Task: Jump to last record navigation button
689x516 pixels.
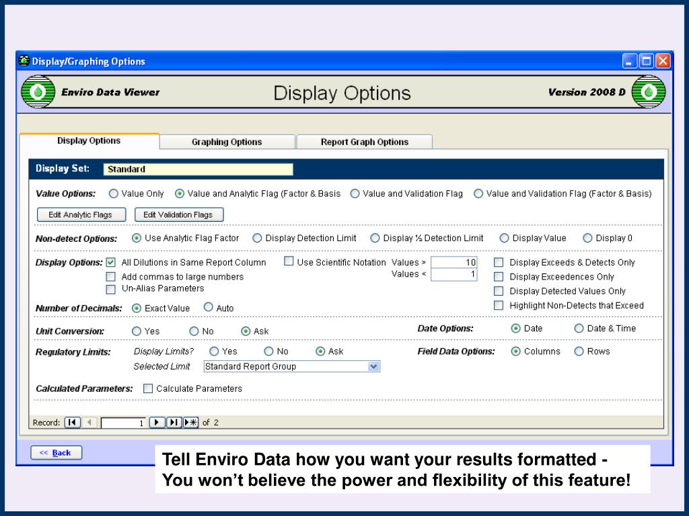Action: pos(174,423)
